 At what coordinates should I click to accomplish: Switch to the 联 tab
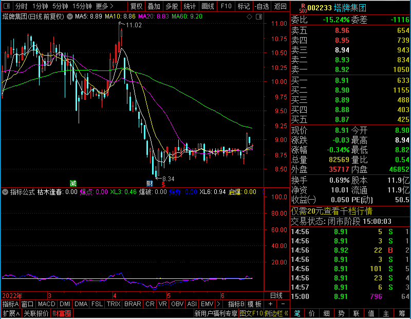(356, 313)
